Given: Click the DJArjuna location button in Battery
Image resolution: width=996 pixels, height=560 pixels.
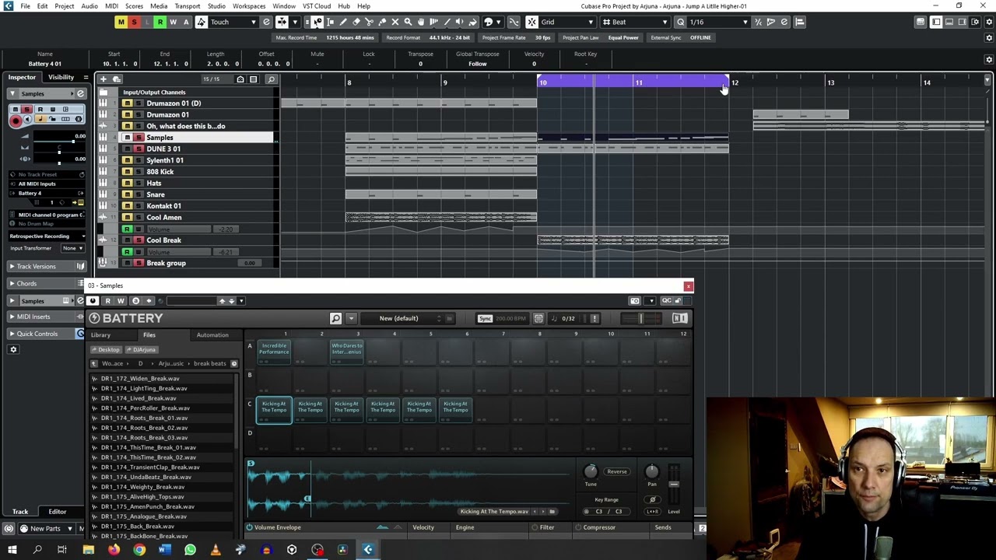Looking at the screenshot, I should [x=142, y=350].
